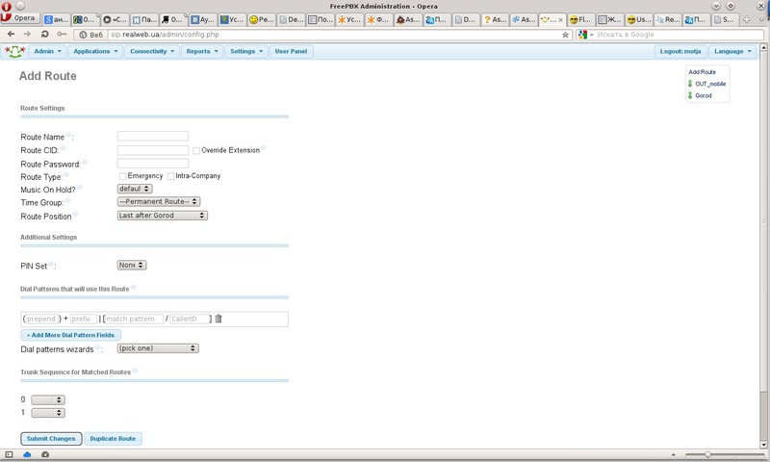Switch to the Fl... browser tab
Image resolution: width=770 pixels, height=462 pixels.
(x=580, y=19)
